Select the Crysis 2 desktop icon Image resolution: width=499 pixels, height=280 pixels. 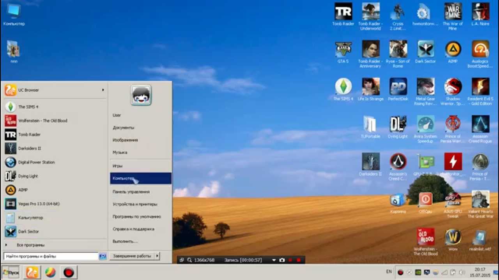398,17
